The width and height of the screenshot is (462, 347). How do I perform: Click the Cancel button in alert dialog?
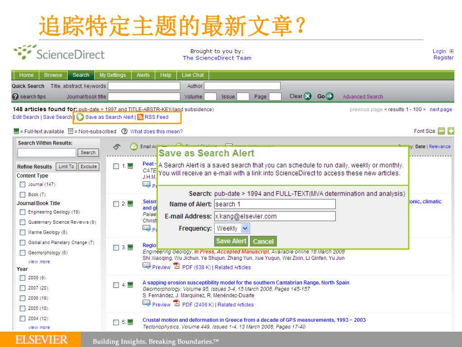[x=263, y=241]
